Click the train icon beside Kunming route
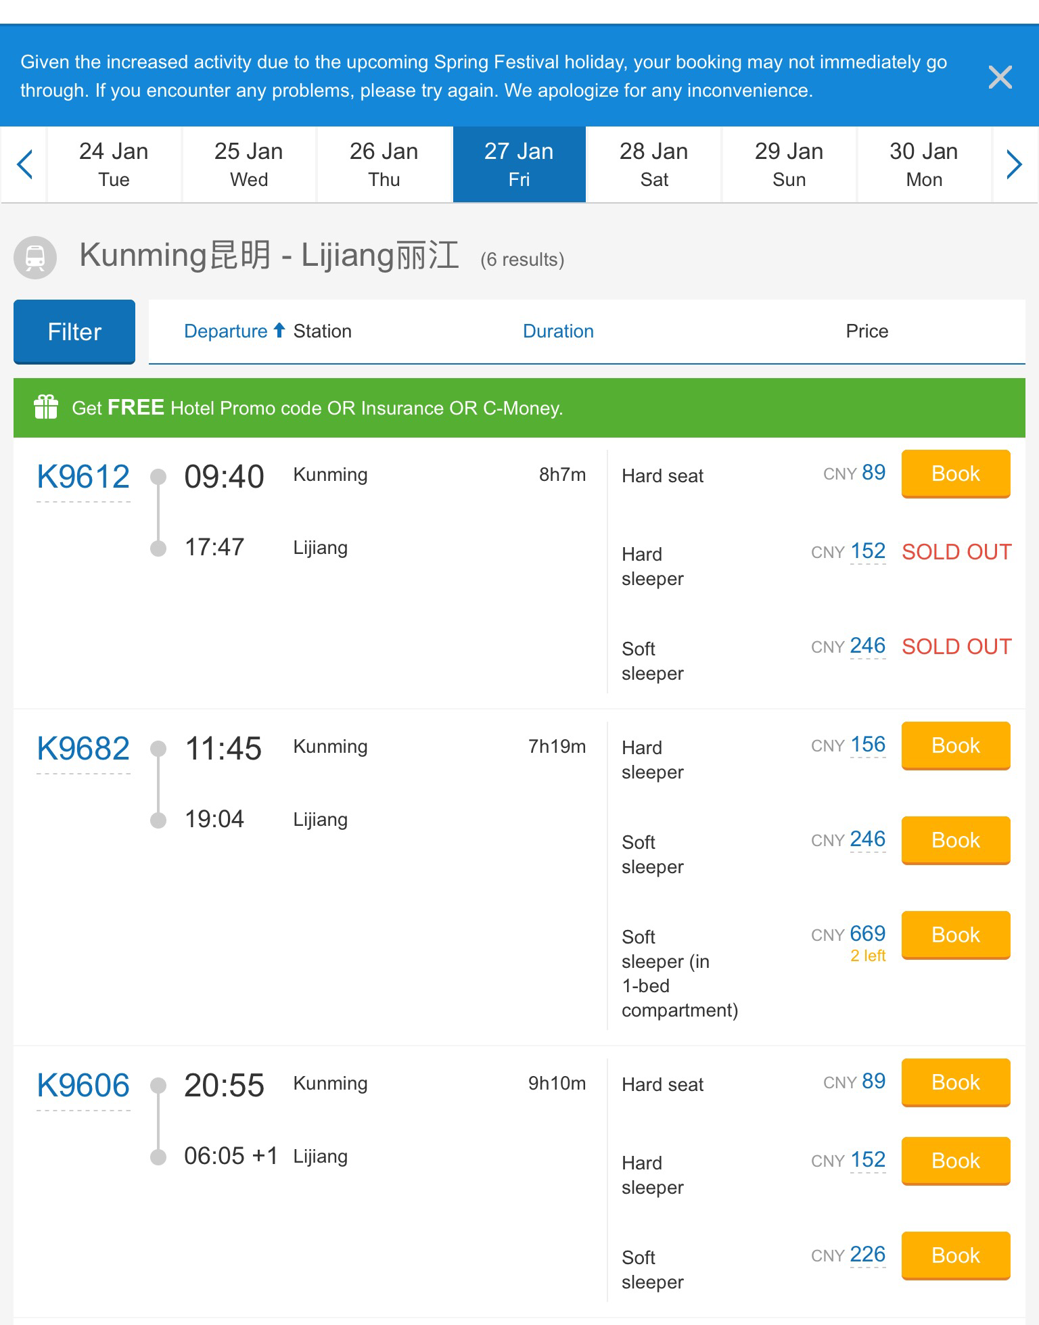 pos(35,258)
